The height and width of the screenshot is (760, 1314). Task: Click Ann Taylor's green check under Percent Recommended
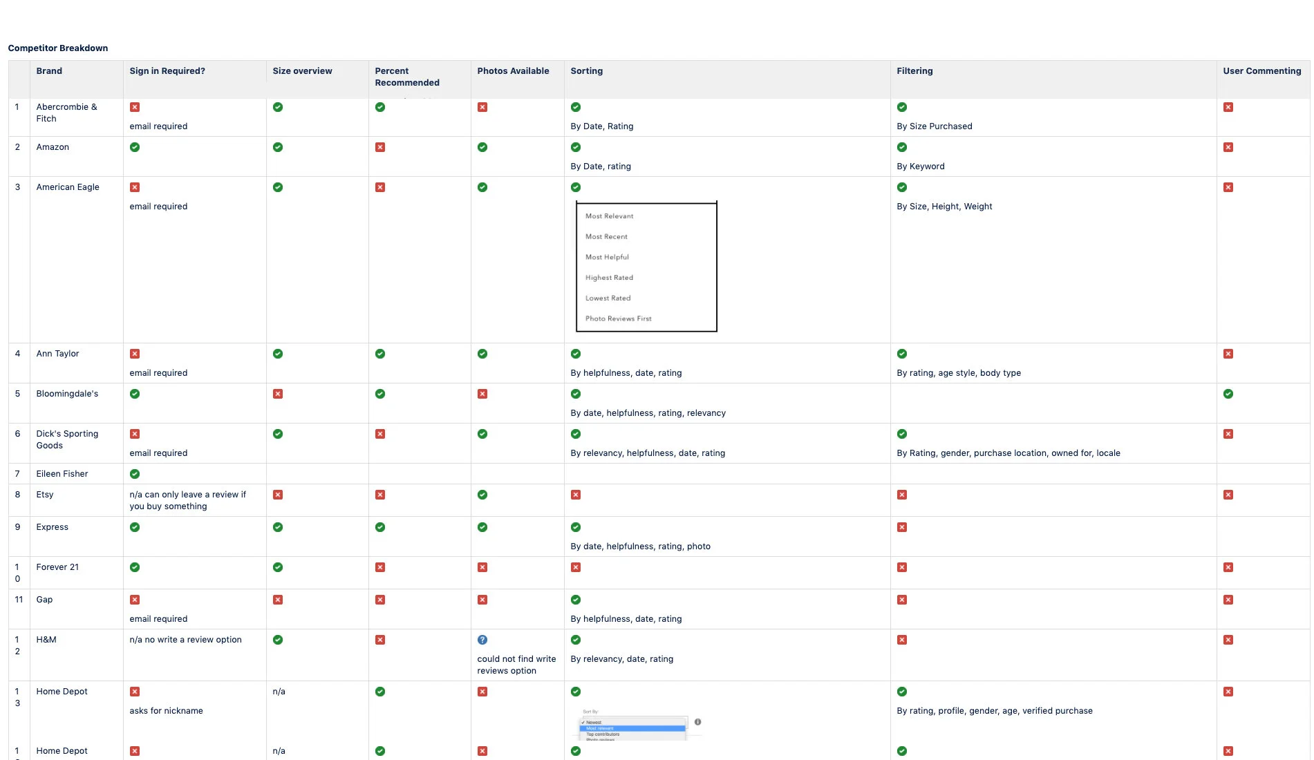[380, 354]
